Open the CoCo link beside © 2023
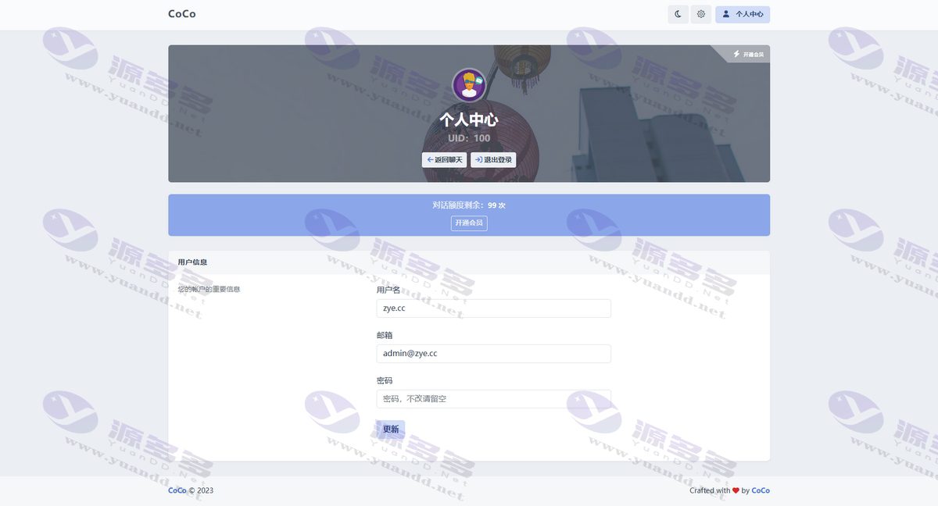Viewport: 938px width, 506px height. coord(177,490)
